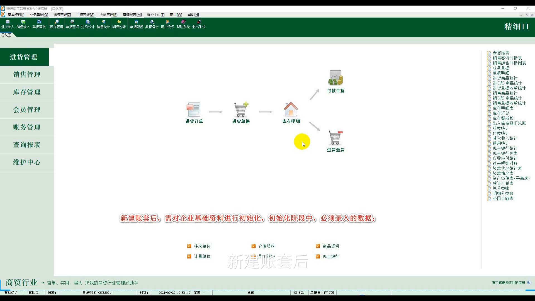Open the 库存明细表 report
The width and height of the screenshot is (535, 301).
[500, 108]
